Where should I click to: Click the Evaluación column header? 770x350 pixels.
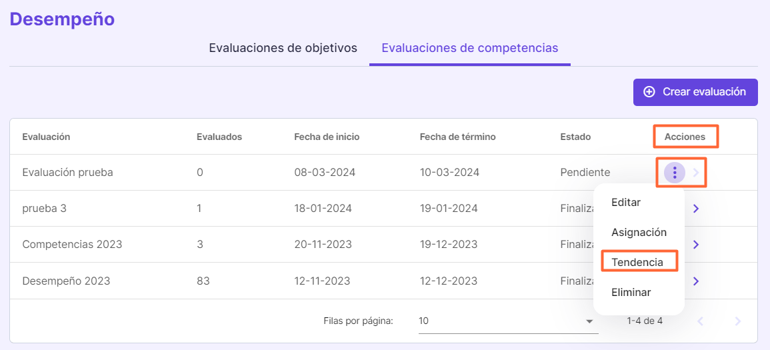pos(46,137)
